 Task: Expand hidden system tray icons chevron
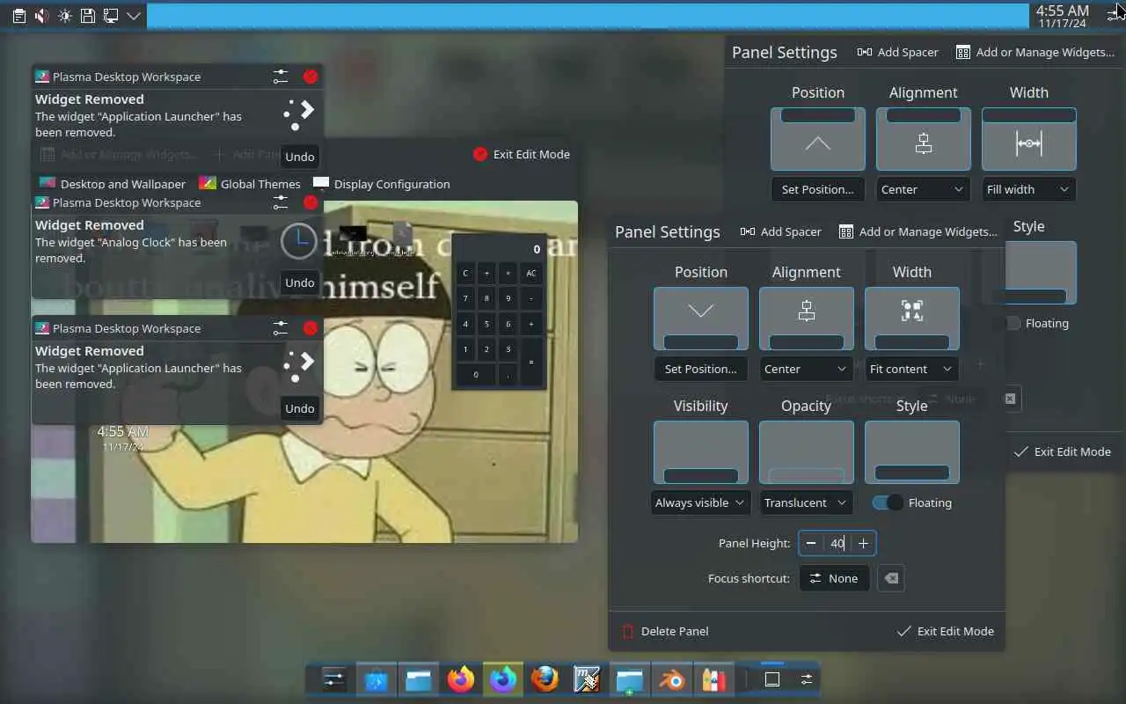(133, 16)
